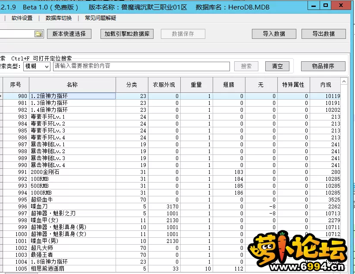The width and height of the screenshot is (355, 274).
Task: Select the row 暴击神链Lv.2
Action: tap(171, 151)
